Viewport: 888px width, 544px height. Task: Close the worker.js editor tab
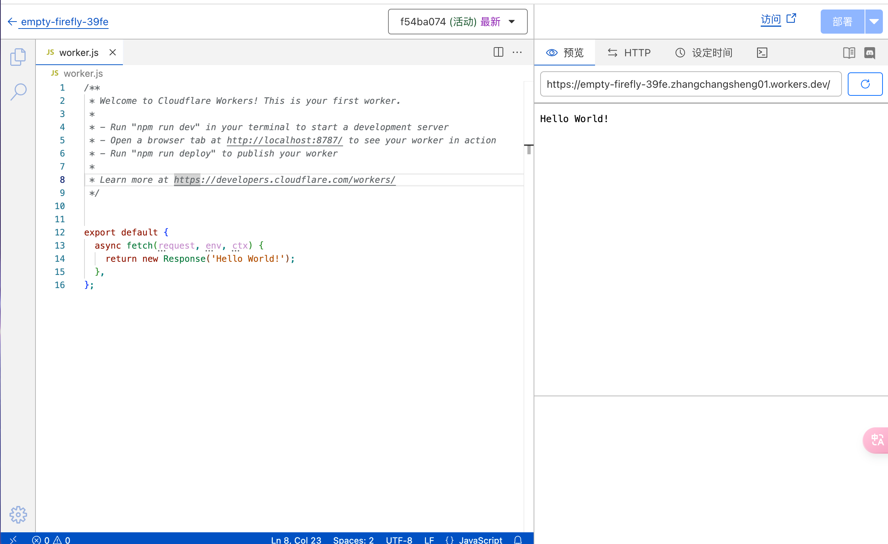click(x=113, y=52)
